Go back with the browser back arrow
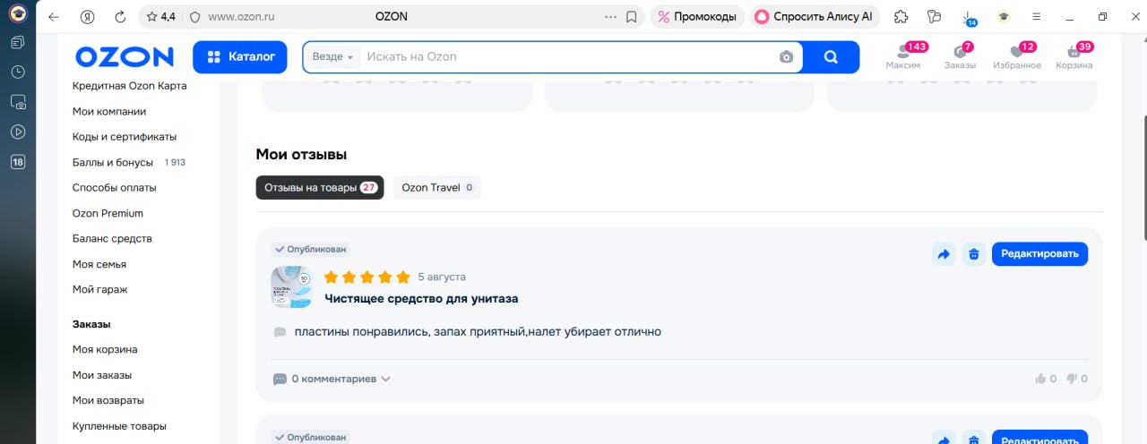This screenshot has height=444, width=1147. pyautogui.click(x=54, y=17)
